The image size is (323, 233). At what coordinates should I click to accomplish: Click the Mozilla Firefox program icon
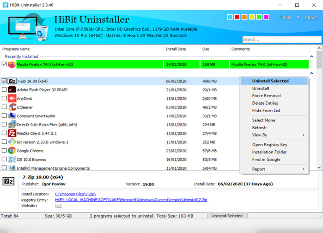[x=12, y=64]
